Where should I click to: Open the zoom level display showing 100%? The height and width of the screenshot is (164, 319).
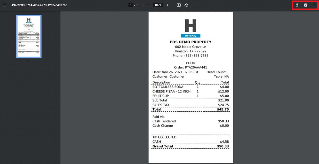(158, 5)
